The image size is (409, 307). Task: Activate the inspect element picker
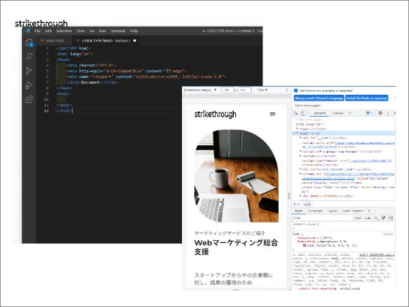297,113
